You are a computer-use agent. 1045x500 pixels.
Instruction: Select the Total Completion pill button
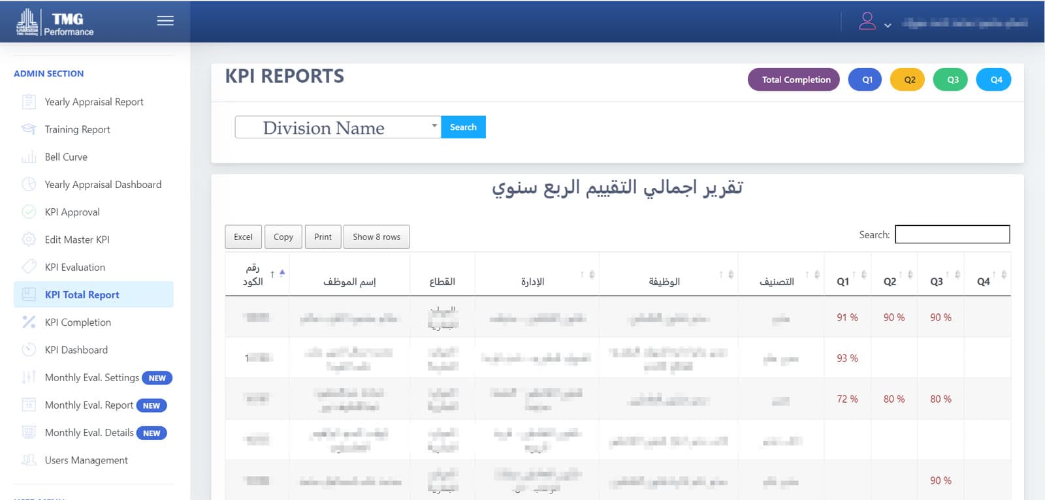click(x=794, y=80)
